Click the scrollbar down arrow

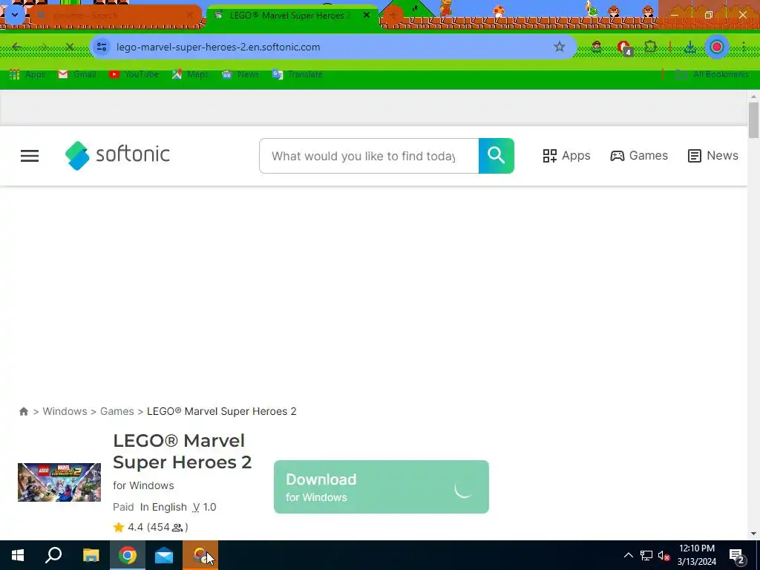tap(753, 534)
